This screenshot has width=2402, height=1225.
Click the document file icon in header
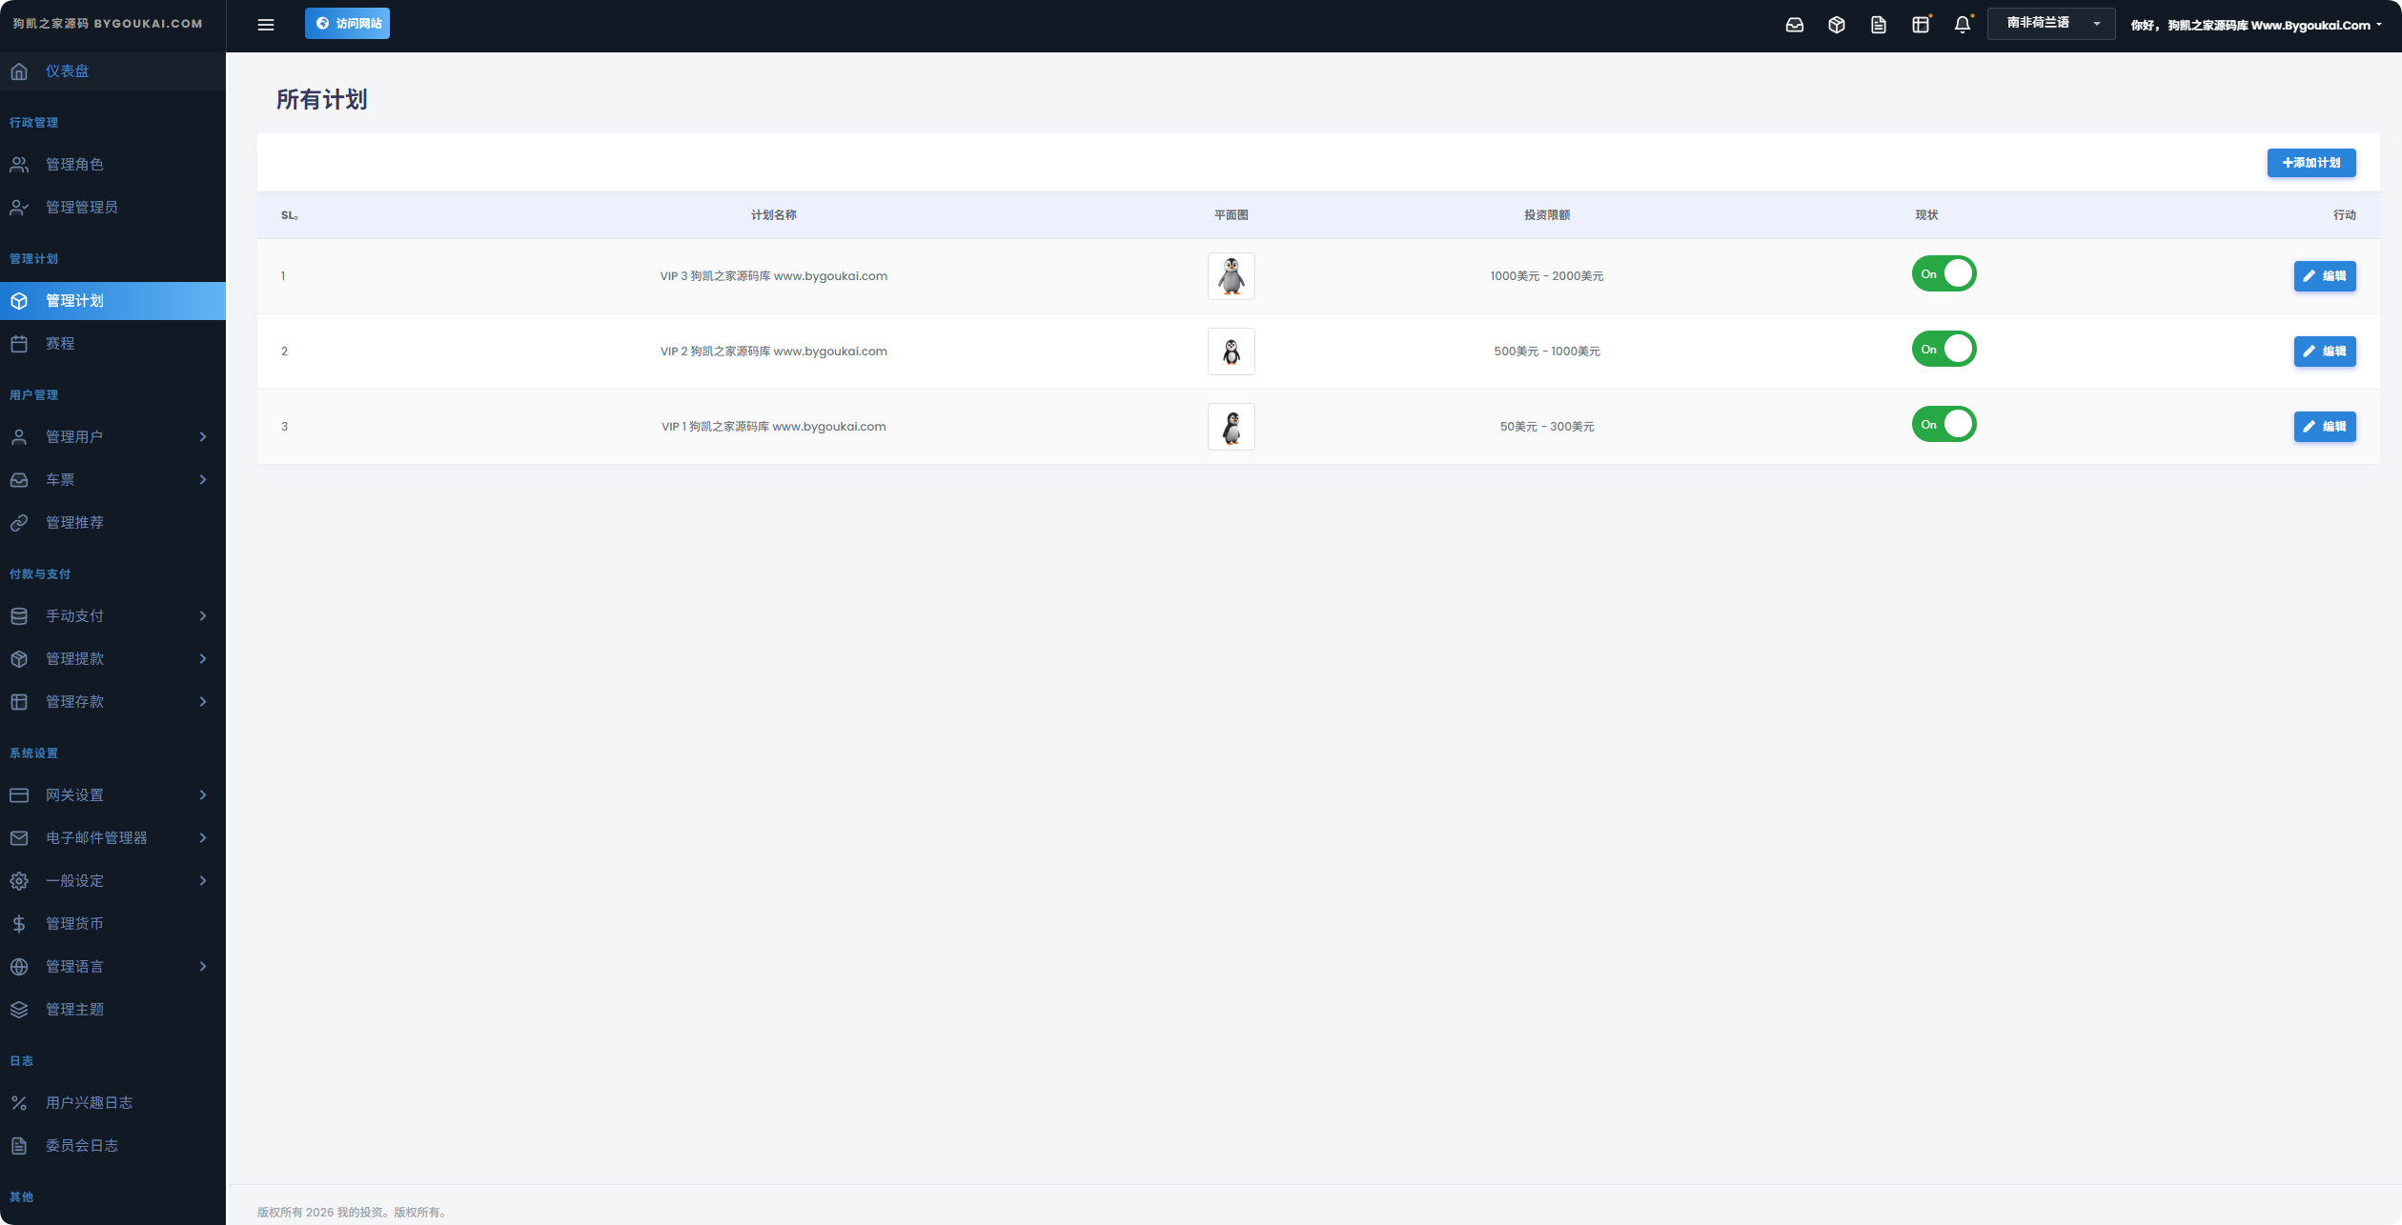(1879, 25)
